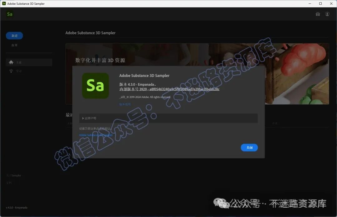This screenshot has width=337, height=217.
Task: Click the build number 3929 text line
Action: [169, 89]
